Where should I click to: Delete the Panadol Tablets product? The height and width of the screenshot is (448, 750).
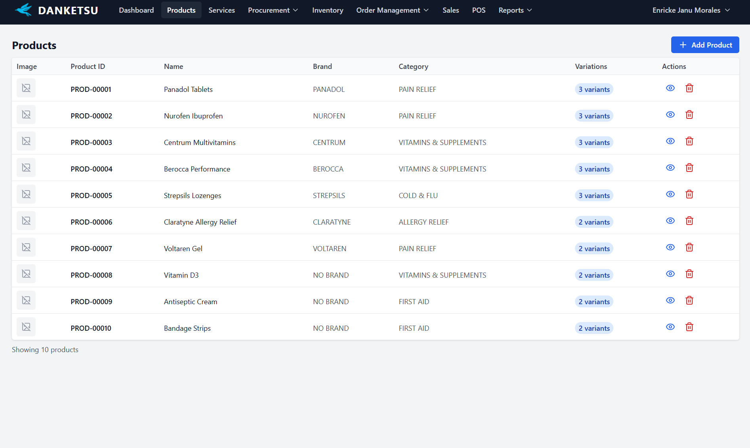pos(689,88)
